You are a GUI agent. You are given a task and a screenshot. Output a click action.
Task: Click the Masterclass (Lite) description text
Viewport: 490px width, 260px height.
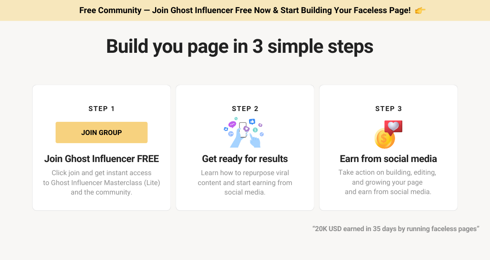(x=102, y=183)
